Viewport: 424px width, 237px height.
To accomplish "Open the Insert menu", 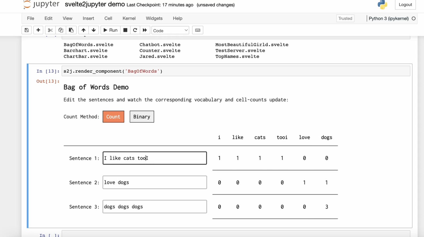I will [x=88, y=18].
